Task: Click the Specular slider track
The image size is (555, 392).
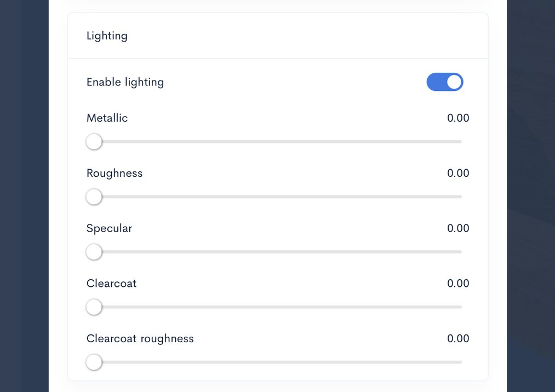Action: coord(274,252)
